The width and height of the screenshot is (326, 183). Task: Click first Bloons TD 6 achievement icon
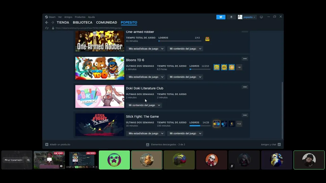point(216,67)
